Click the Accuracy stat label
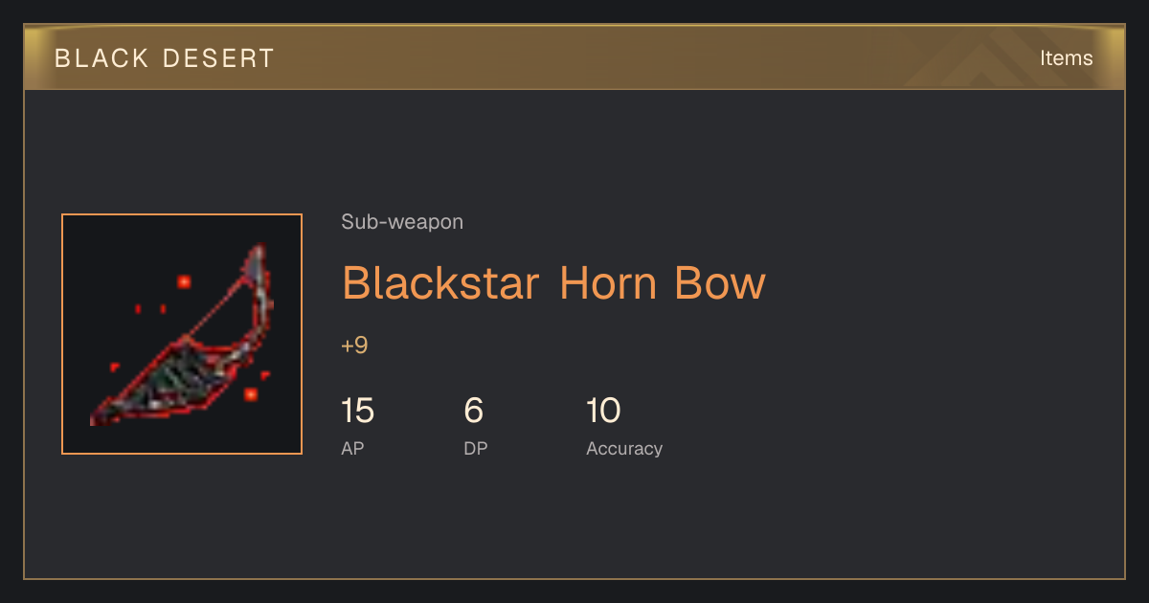 point(624,448)
